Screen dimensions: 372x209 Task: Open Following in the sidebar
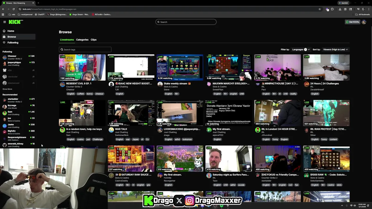(x=18, y=43)
